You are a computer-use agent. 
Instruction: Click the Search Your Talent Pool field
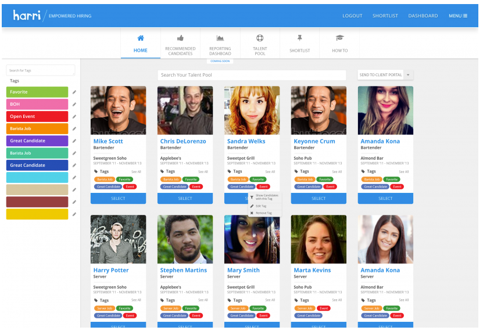[252, 75]
